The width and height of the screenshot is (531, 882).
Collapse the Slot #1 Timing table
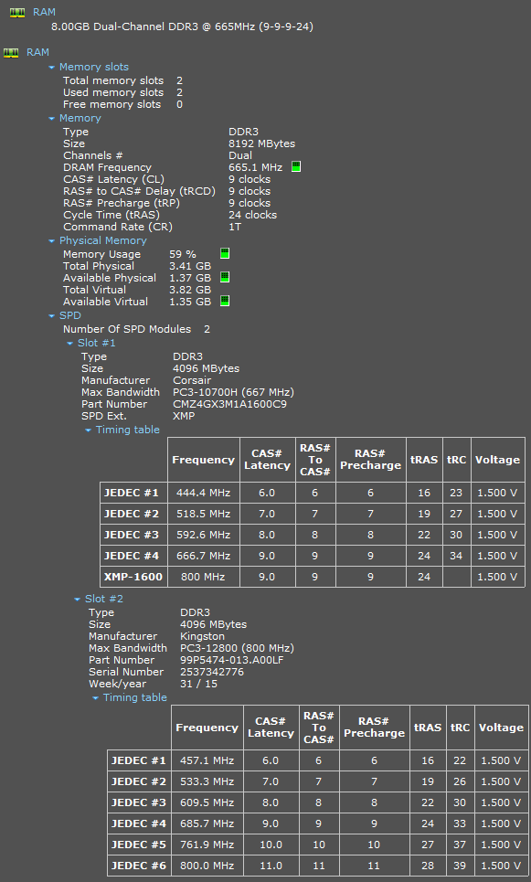(x=89, y=430)
